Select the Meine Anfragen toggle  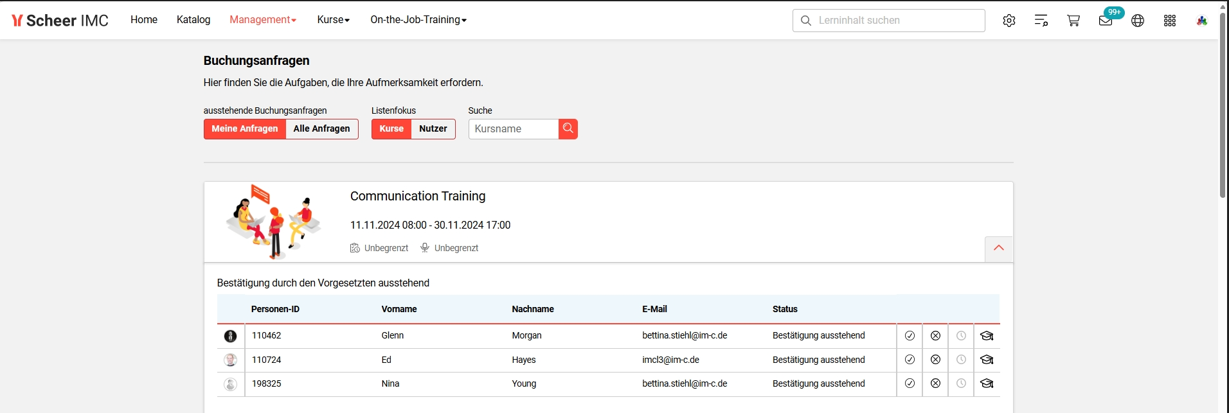(245, 129)
